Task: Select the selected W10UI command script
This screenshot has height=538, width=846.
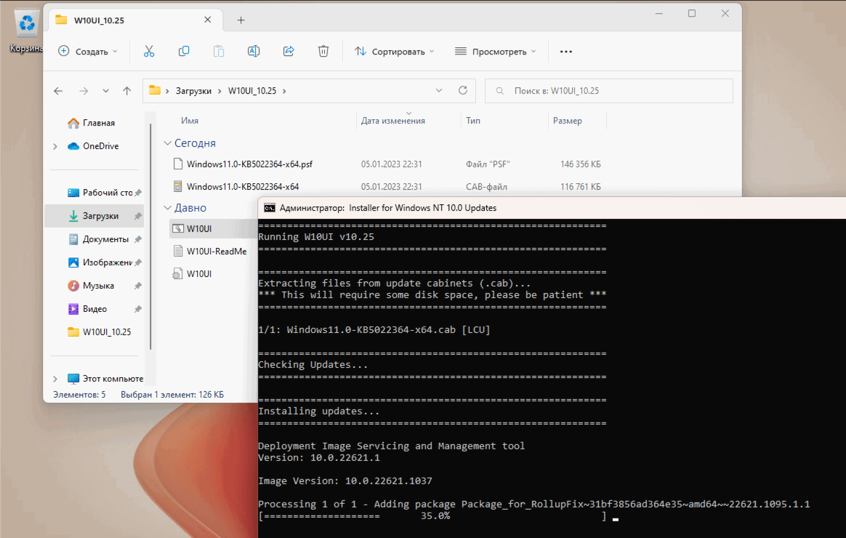Action: [x=199, y=229]
